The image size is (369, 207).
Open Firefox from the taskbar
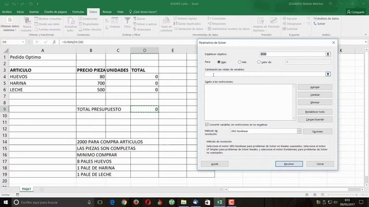(136, 202)
